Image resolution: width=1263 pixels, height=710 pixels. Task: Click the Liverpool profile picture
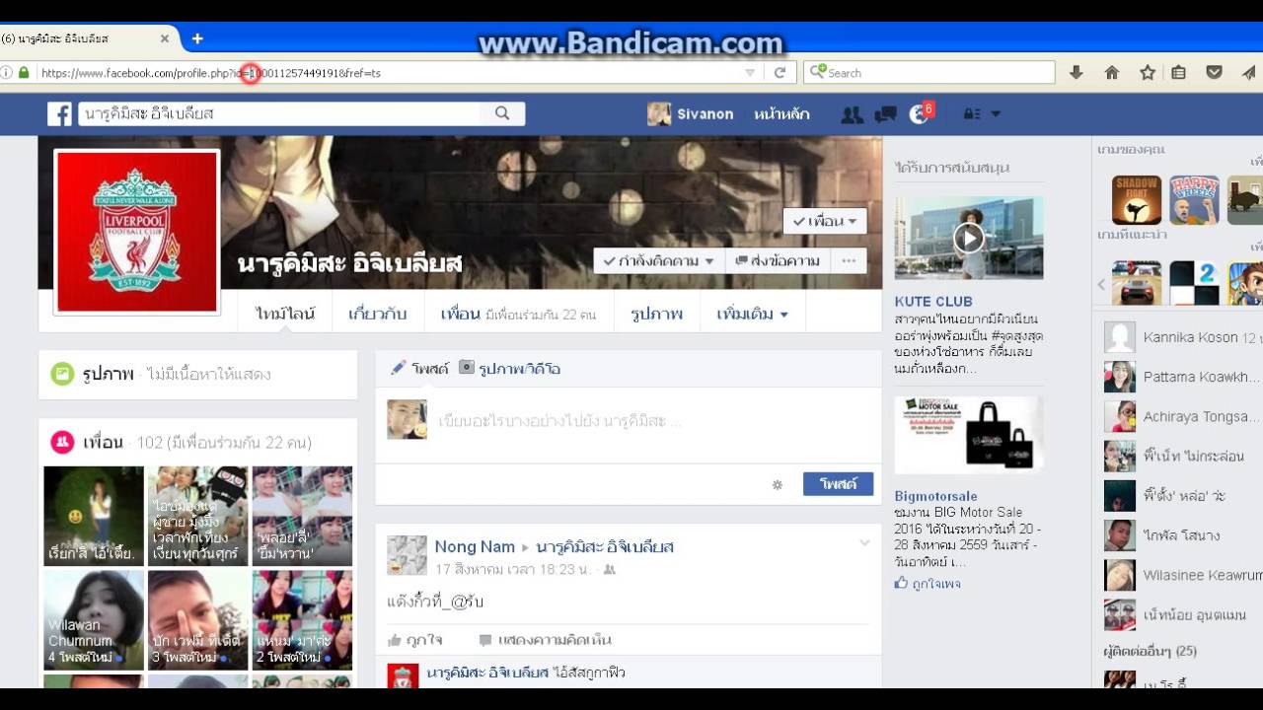[x=137, y=232]
